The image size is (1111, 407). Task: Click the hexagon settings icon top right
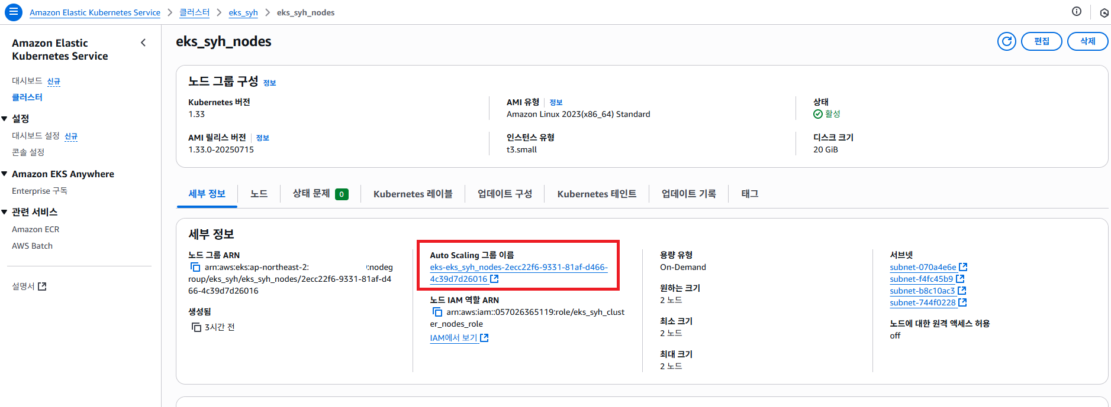click(x=1104, y=12)
